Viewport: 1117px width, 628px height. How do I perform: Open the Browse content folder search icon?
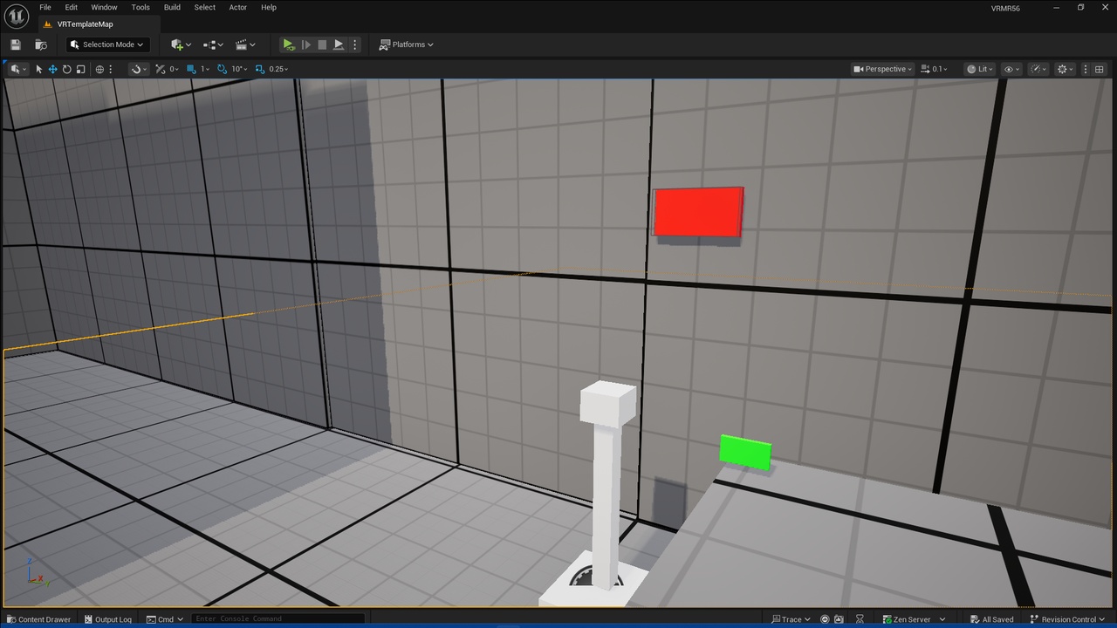[x=41, y=44]
